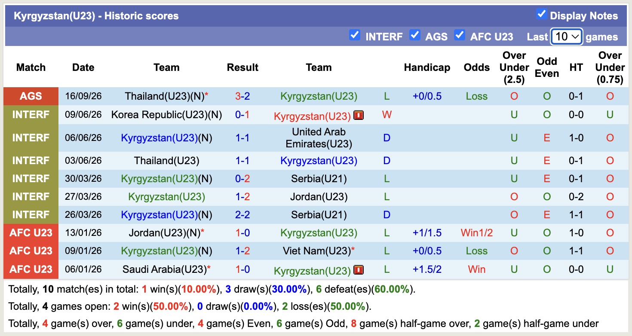The height and width of the screenshot is (336, 632).
Task: Click Kyrgyzstan(U23) away team on 03/06/26
Action: tap(319, 161)
